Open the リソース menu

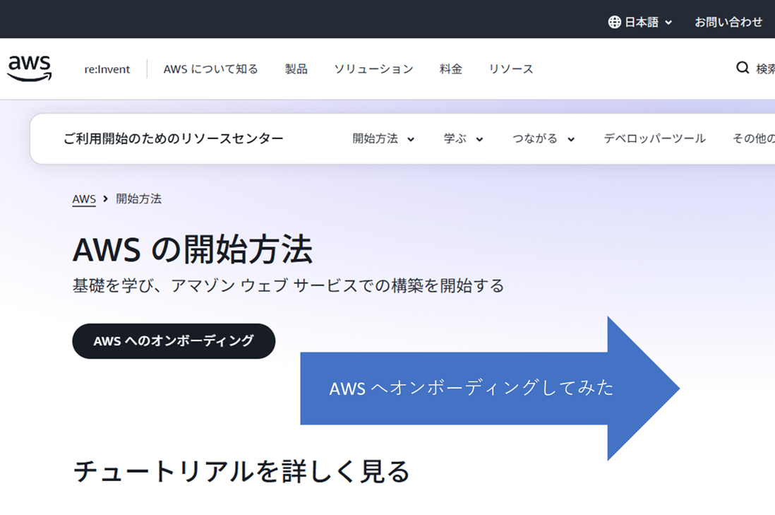(x=511, y=69)
